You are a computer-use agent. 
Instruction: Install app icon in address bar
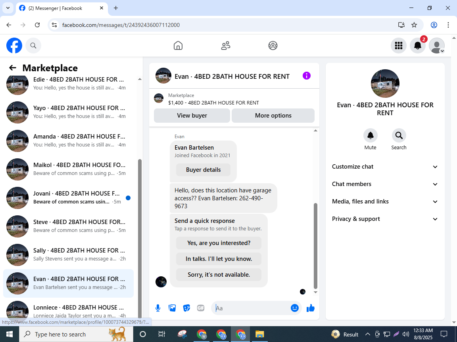pyautogui.click(x=401, y=25)
